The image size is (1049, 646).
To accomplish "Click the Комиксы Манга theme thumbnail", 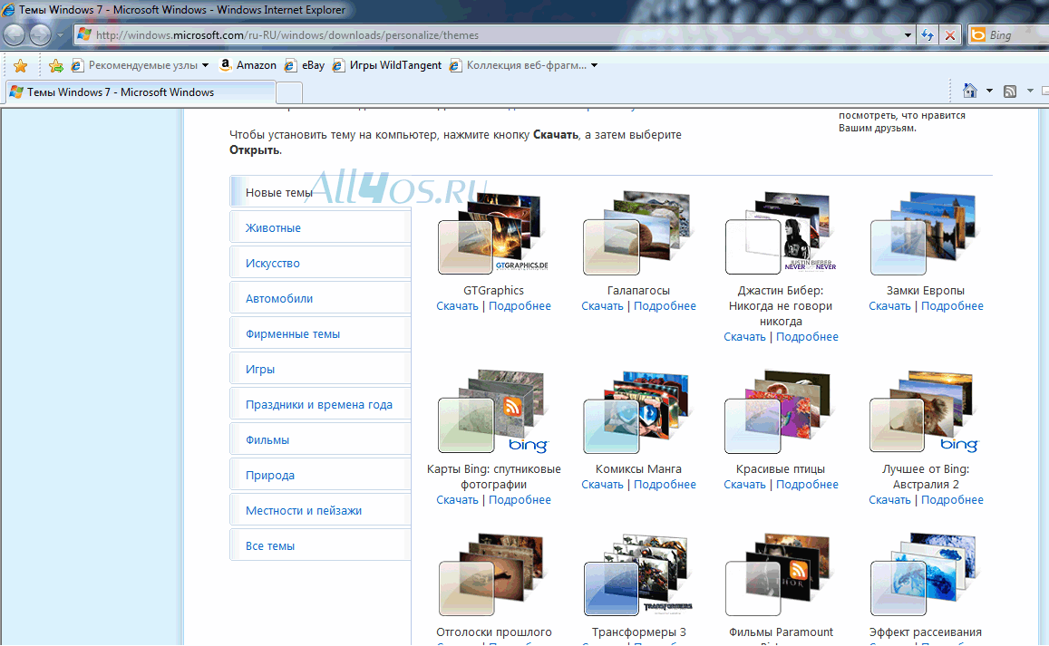I will 638,411.
